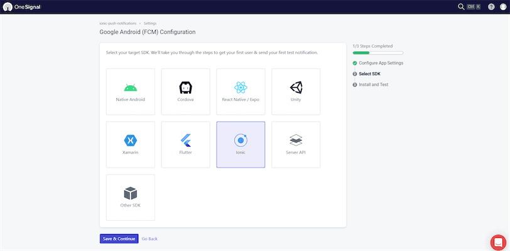This screenshot has height=251, width=510.
Task: Click the Flutter label
Action: pyautogui.click(x=186, y=152)
